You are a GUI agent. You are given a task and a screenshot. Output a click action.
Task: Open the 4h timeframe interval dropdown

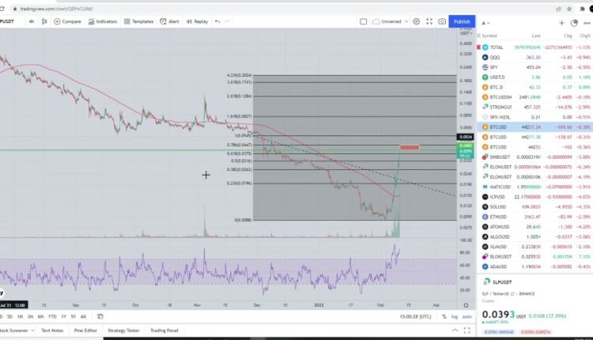pos(32,21)
